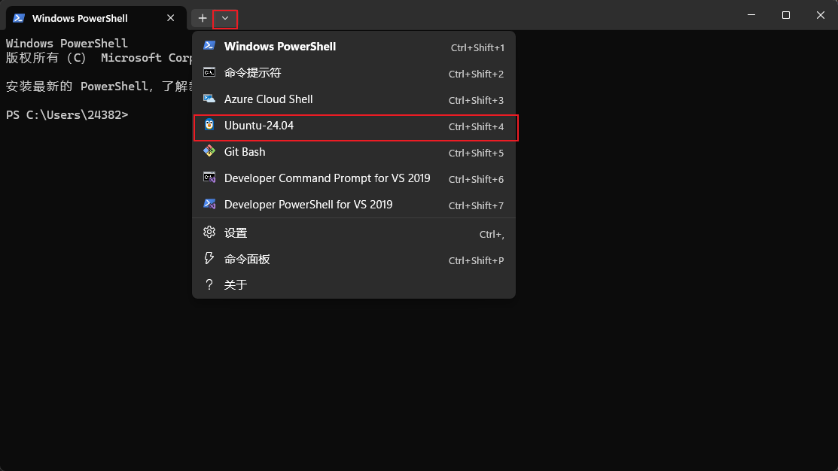838x471 pixels.
Task: Open 设置 from the menu
Action: tap(354, 232)
